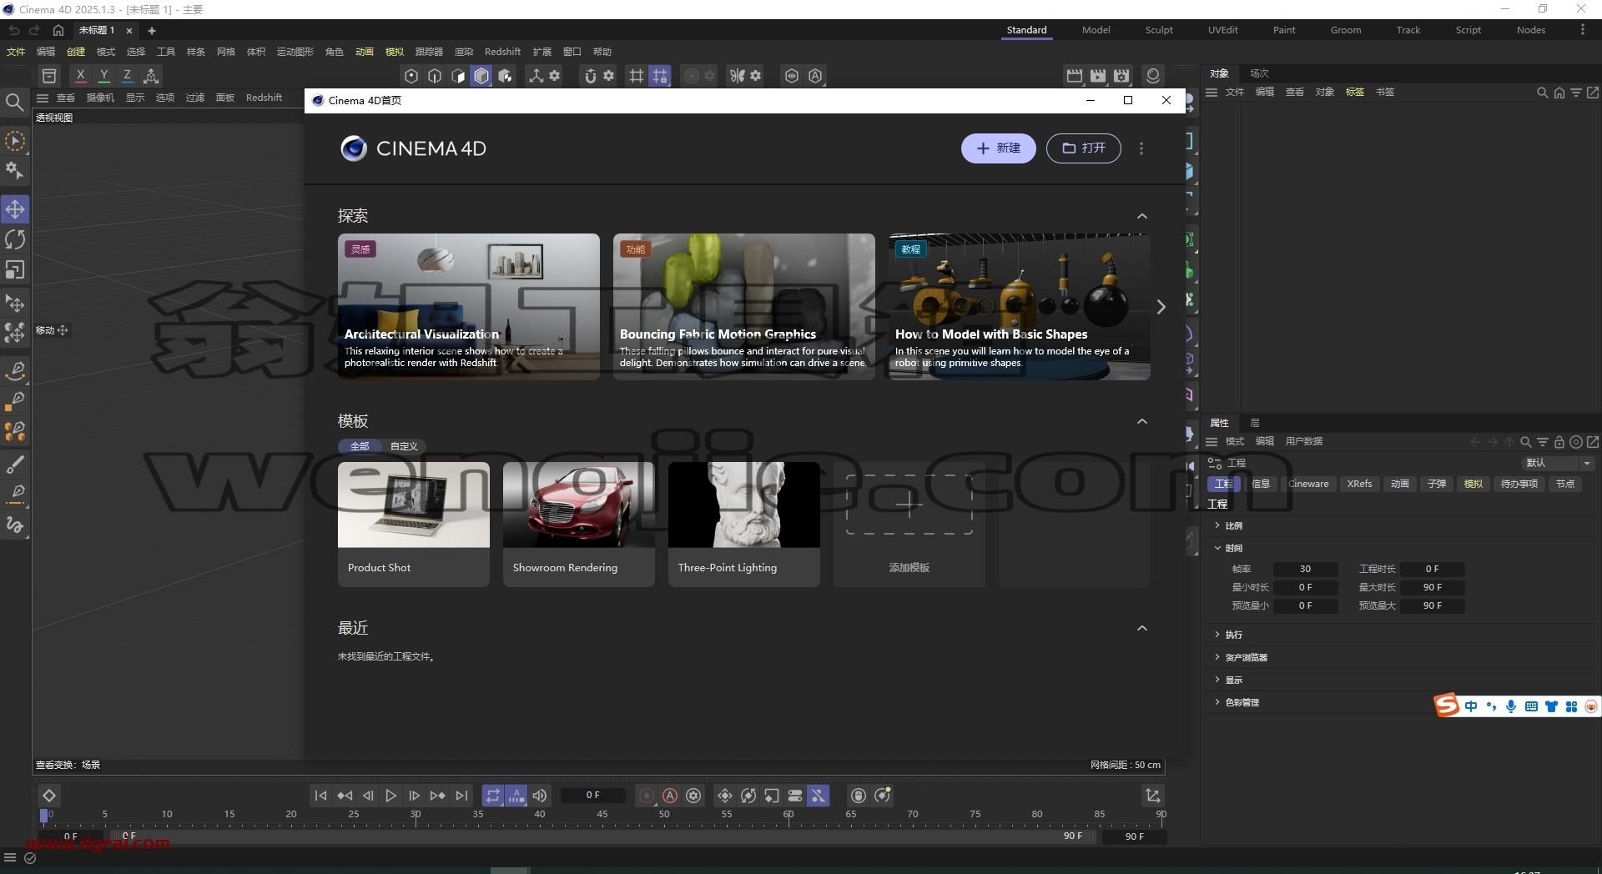Open keyframe options gear in timeline
The height and width of the screenshot is (874, 1602).
pos(693,796)
